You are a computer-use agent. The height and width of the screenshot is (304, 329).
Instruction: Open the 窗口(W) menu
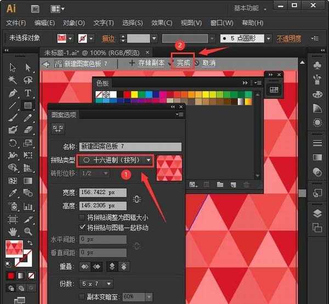[x=222, y=23]
